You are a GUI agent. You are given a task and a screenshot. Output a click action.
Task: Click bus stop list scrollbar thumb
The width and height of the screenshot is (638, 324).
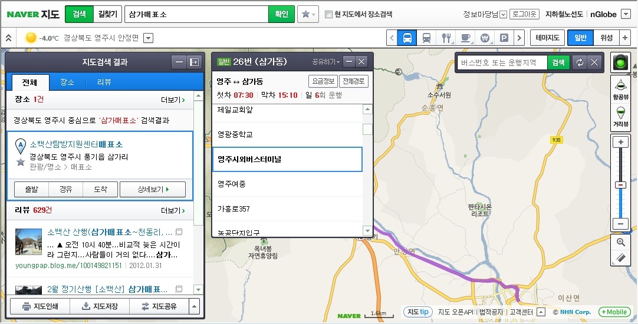point(367,129)
